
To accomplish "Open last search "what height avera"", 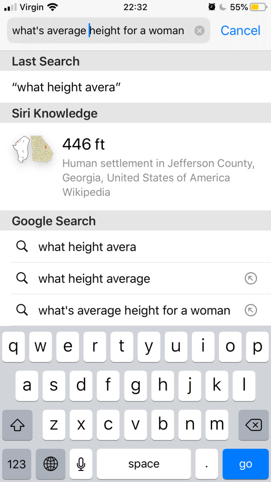I will point(135,87).
